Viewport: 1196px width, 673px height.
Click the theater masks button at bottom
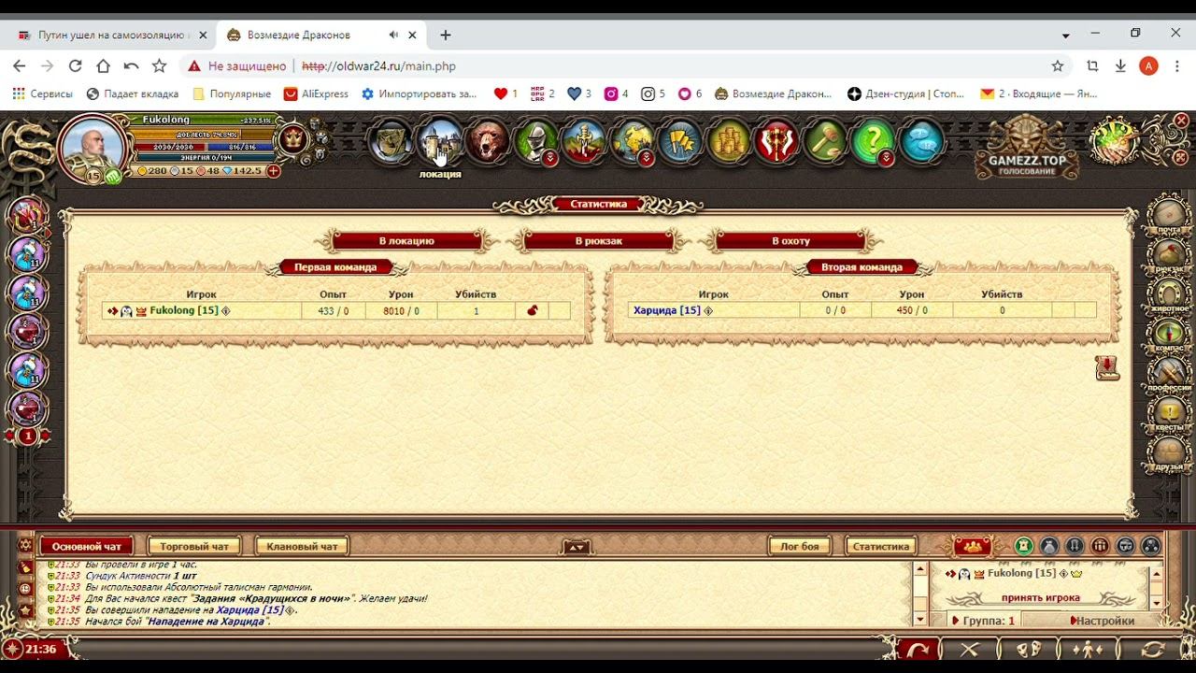click(x=1029, y=650)
